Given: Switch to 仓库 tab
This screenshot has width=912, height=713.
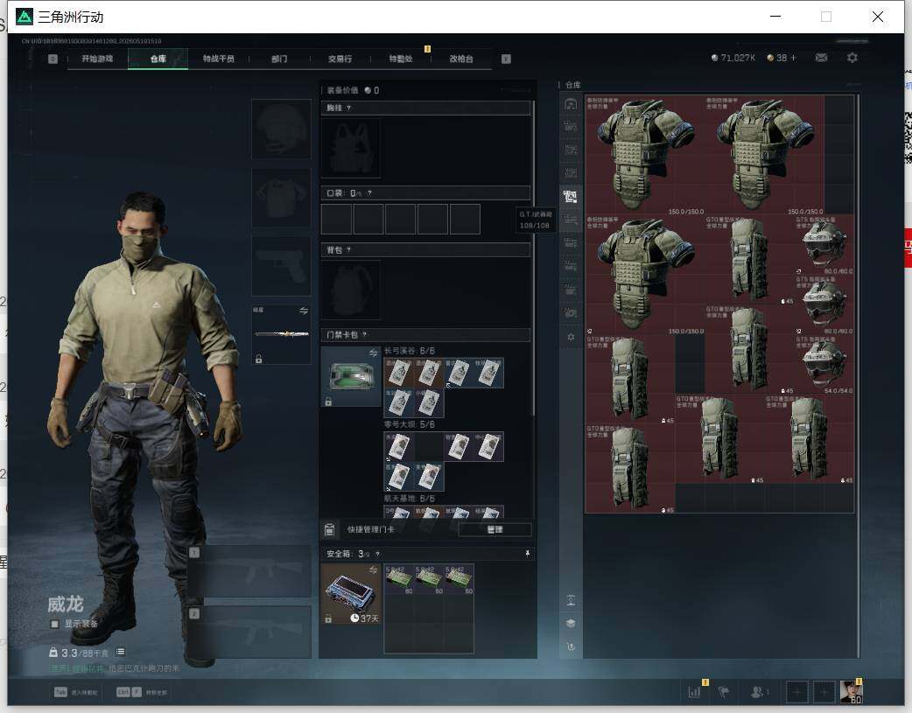Looking at the screenshot, I should click(158, 59).
